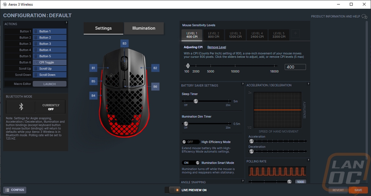Select Level 4 2400 CPI tab
The image size is (371, 196).
point(257,35)
